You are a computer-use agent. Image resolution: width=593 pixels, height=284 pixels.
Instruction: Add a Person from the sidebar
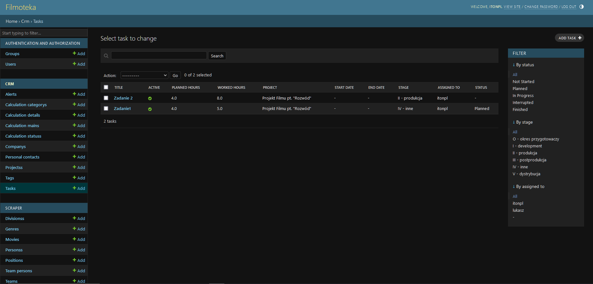[79, 250]
